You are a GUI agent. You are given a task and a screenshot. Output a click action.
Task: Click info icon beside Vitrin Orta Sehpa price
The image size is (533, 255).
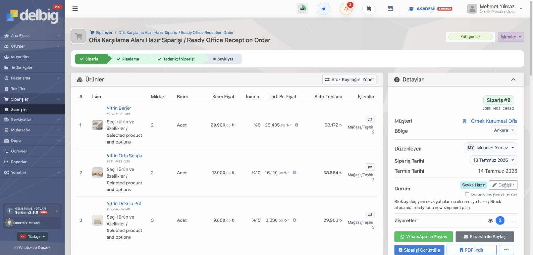point(294,173)
